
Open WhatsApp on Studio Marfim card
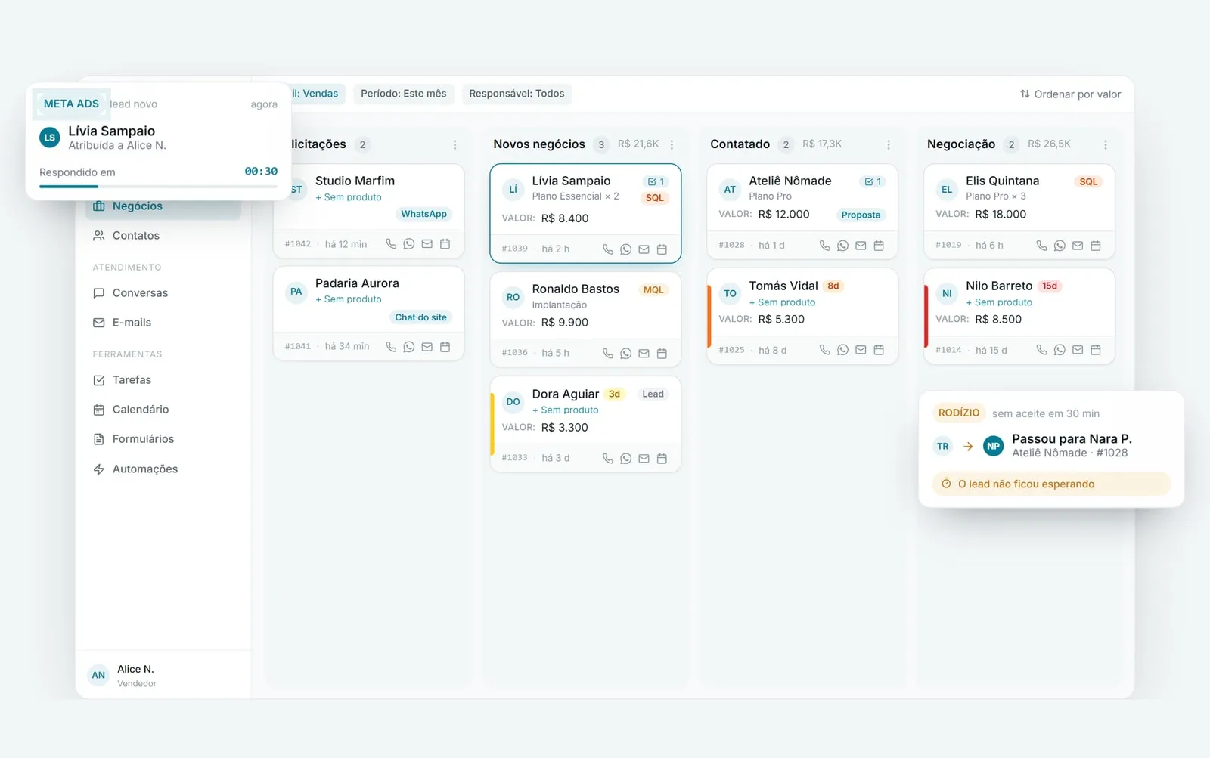tap(409, 244)
